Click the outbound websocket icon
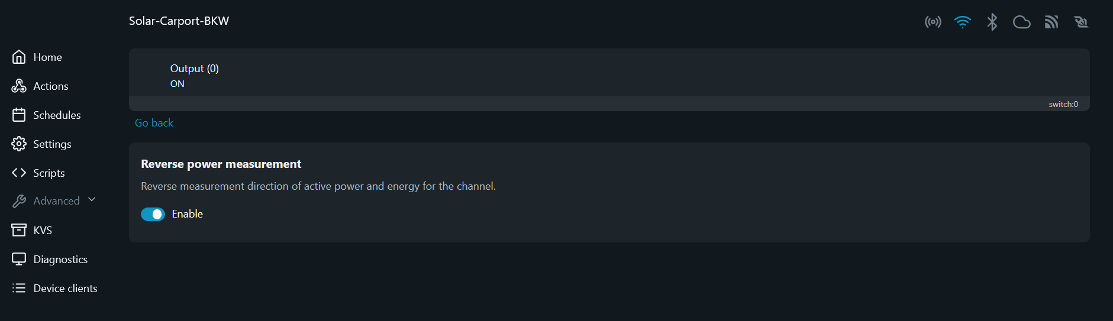 tap(1081, 22)
